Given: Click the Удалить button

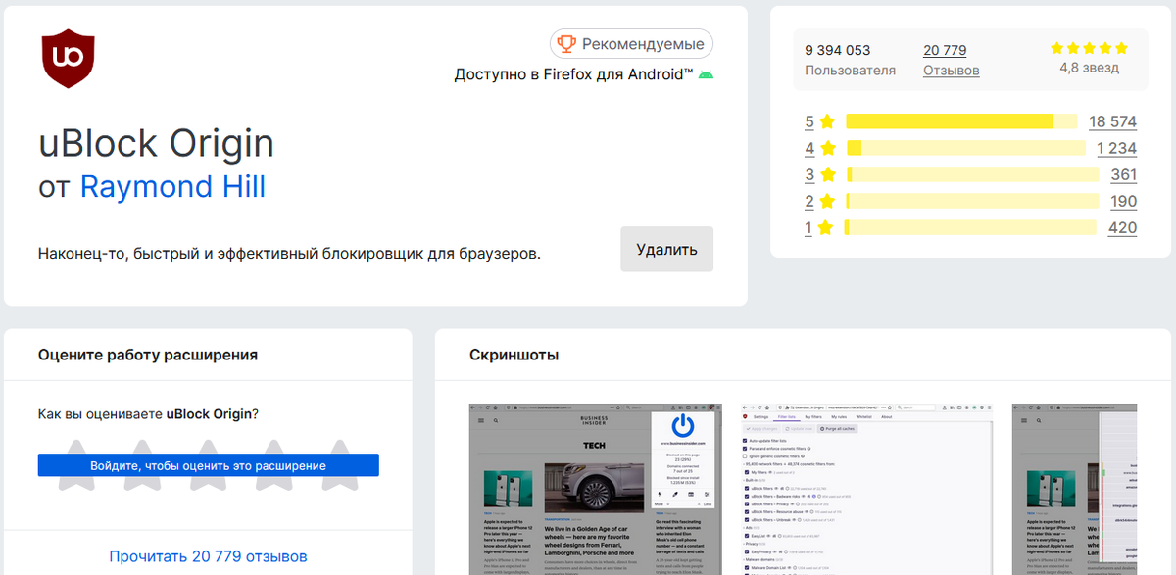Looking at the screenshot, I should (x=666, y=249).
